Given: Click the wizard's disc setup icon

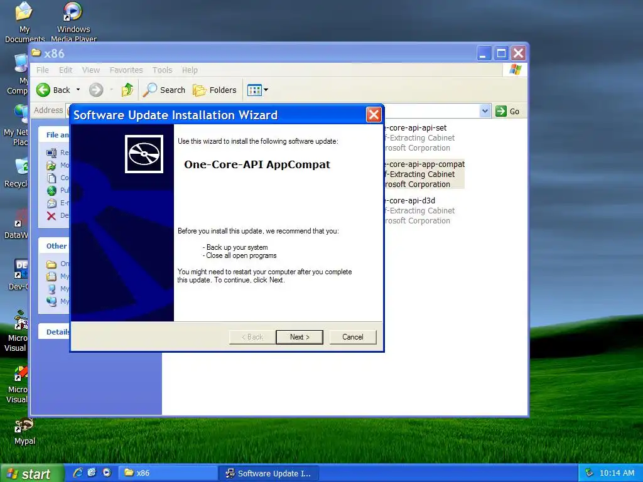Looking at the screenshot, I should click(144, 154).
